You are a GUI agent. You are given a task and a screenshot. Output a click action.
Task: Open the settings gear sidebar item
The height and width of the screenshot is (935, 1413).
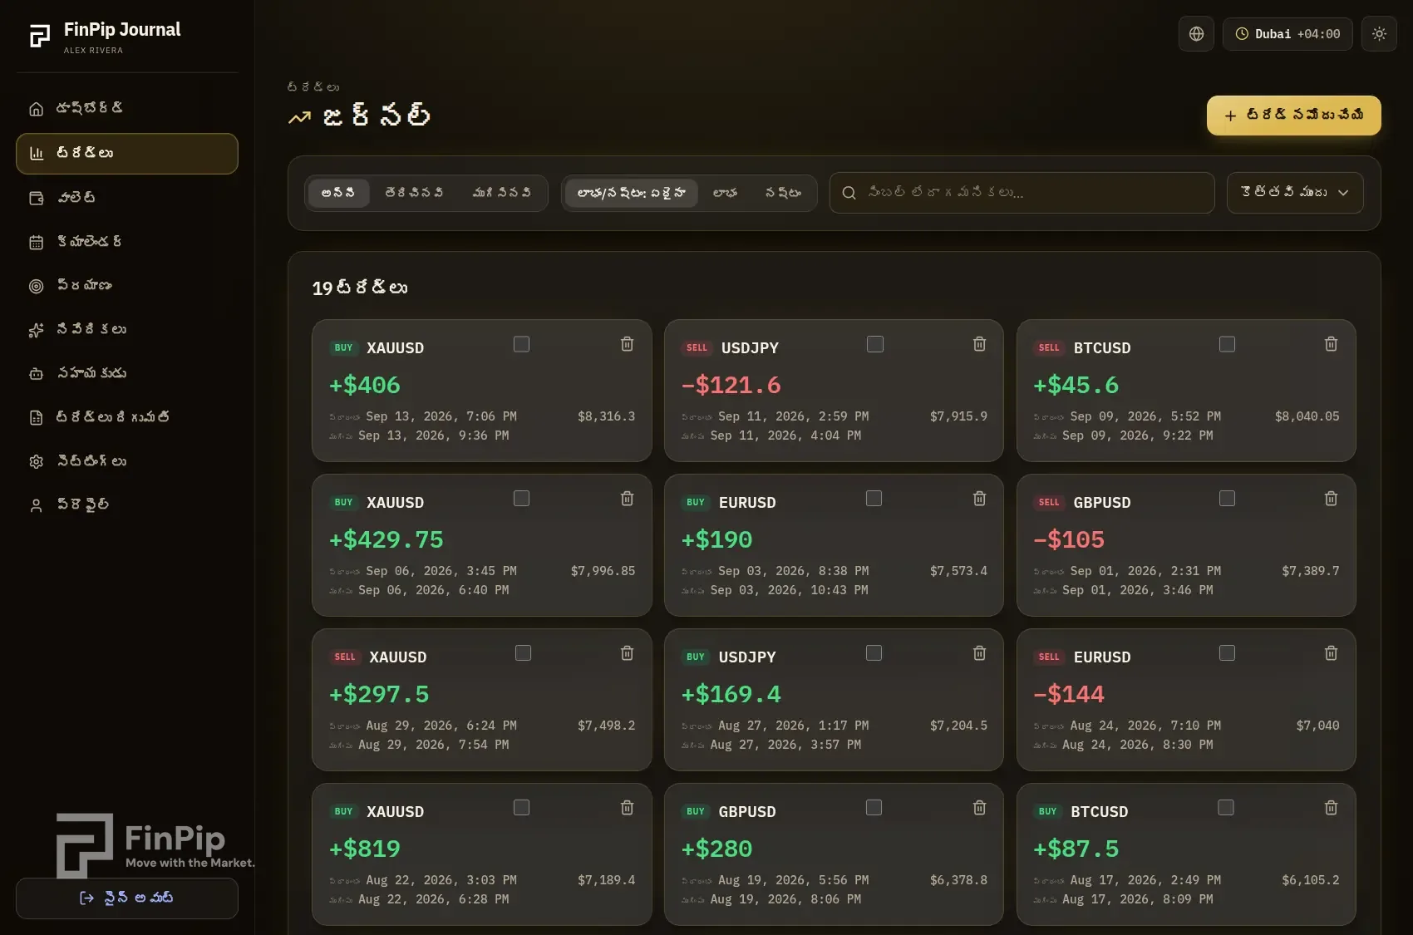pos(127,461)
